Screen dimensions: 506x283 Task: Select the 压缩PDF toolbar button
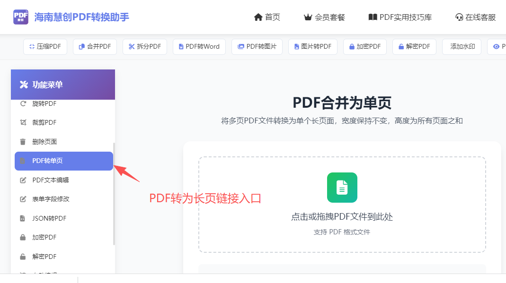tap(45, 47)
